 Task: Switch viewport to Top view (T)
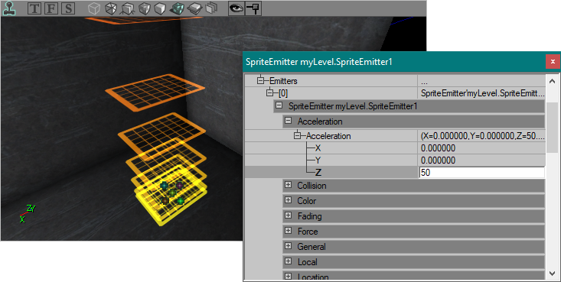tap(34, 8)
